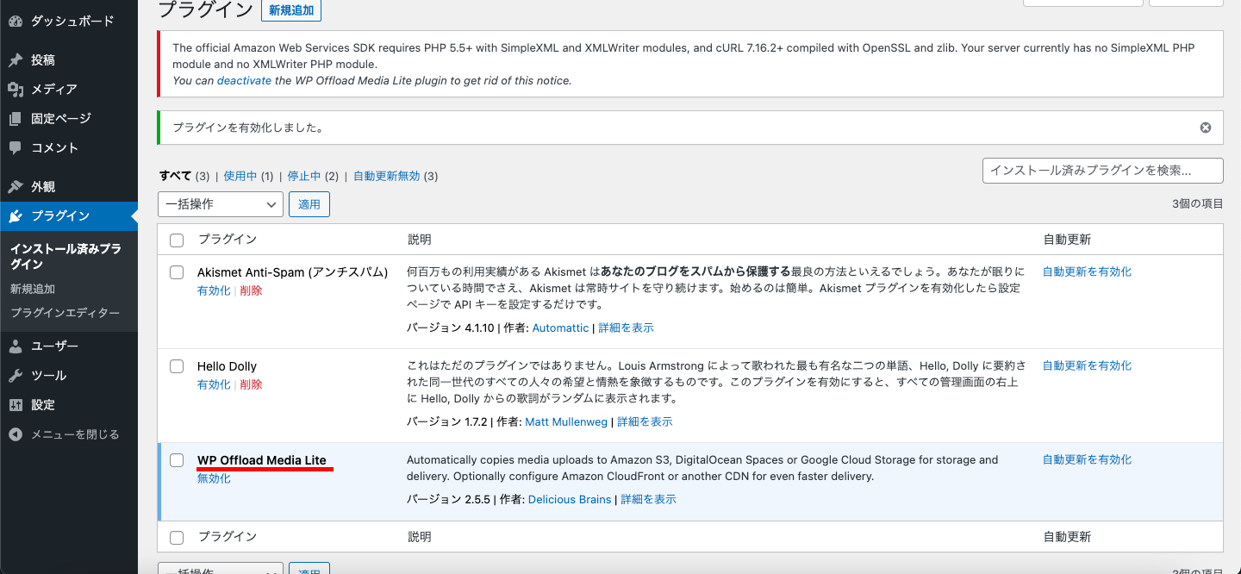The image size is (1241, 574).
Task: Check the select-all plugins checkbox
Action: pyautogui.click(x=177, y=240)
